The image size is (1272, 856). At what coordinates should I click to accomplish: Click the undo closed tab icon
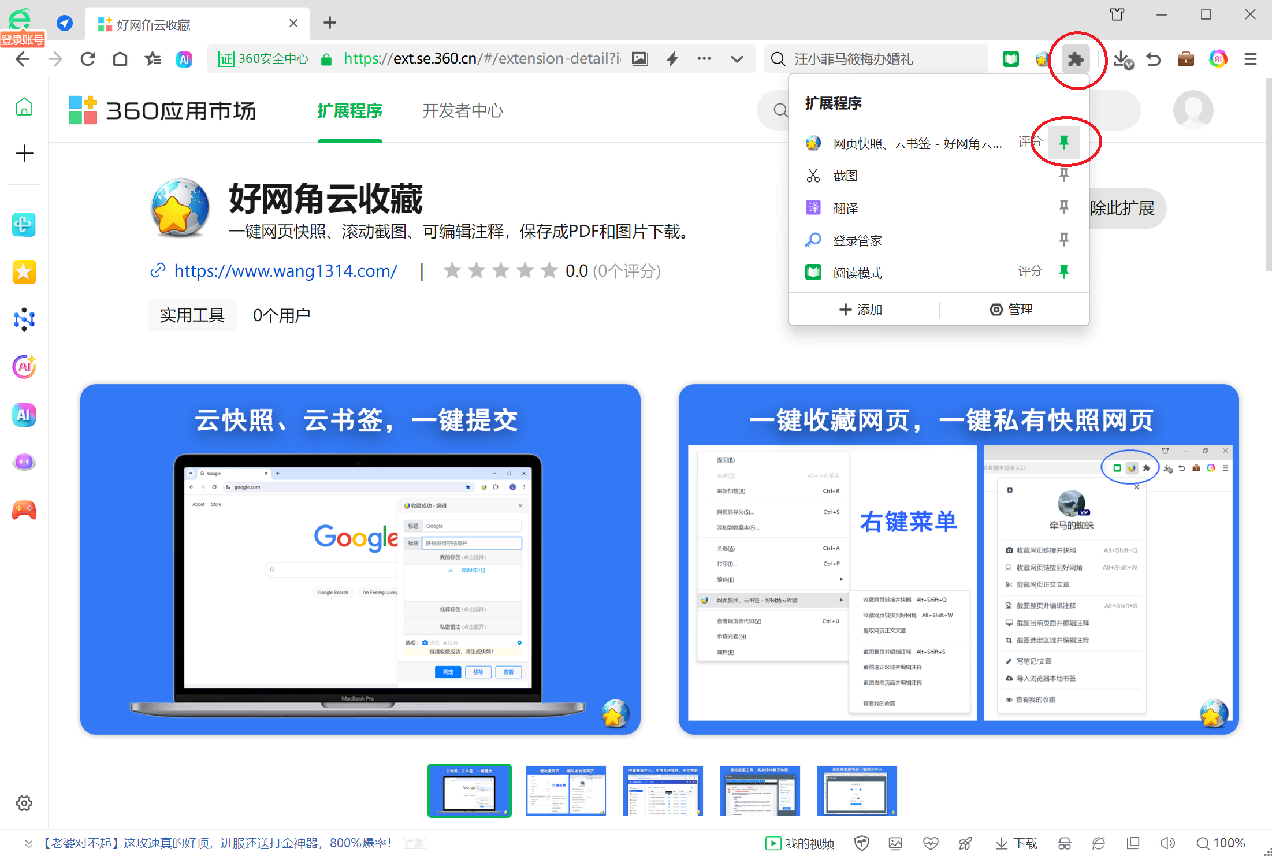click(1154, 59)
